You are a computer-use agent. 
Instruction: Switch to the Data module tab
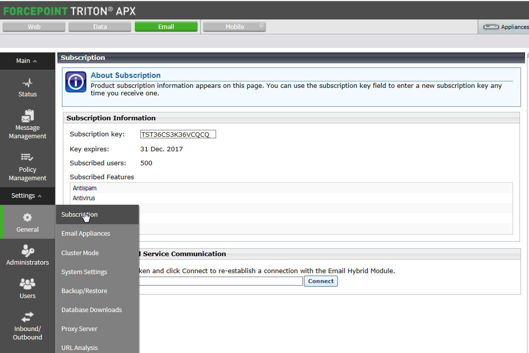[x=100, y=26]
